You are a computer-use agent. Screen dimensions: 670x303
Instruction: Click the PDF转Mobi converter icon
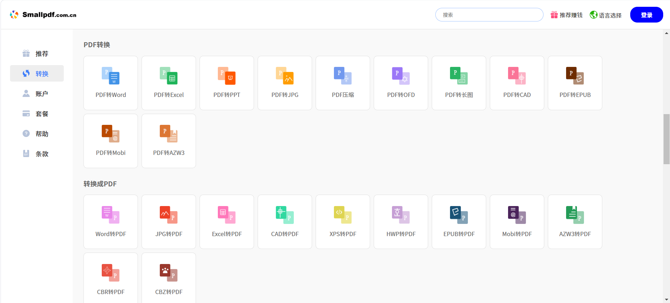[110, 134]
